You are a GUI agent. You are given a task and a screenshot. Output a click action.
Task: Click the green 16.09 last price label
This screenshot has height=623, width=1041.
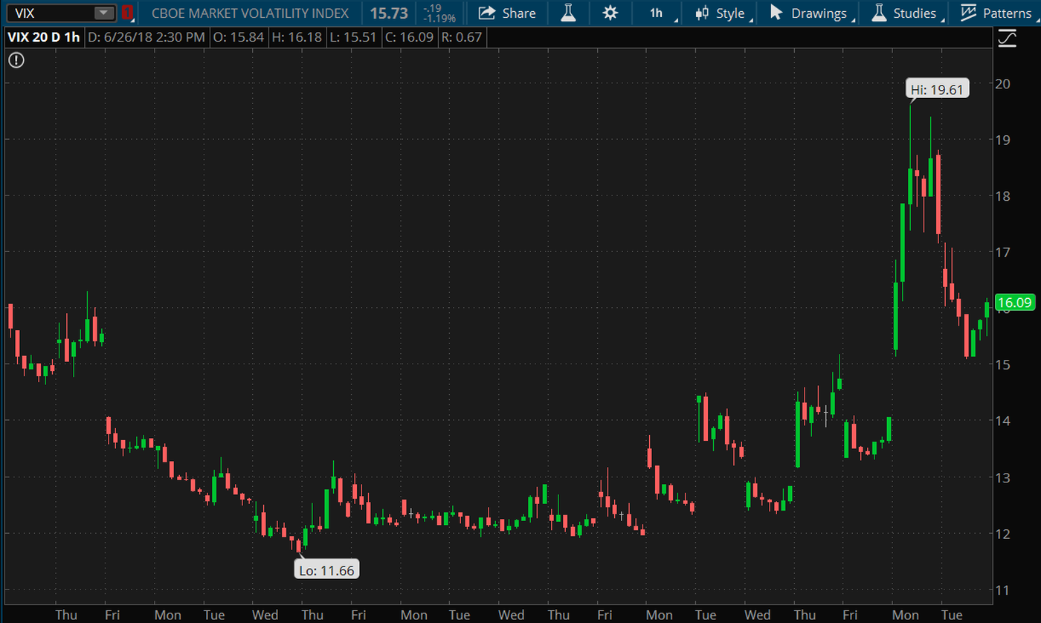point(1015,303)
